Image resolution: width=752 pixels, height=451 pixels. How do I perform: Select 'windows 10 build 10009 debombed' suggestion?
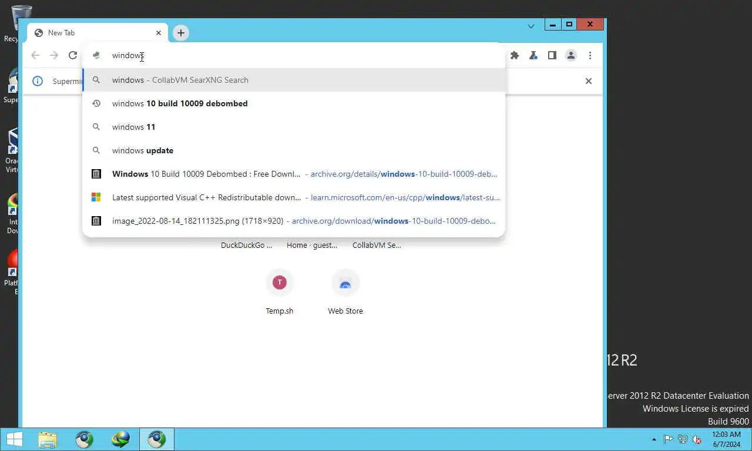click(x=294, y=103)
